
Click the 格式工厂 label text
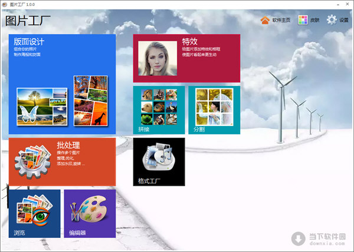click(149, 181)
